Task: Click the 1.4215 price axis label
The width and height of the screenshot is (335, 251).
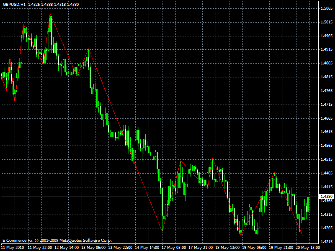Action: [x=326, y=242]
